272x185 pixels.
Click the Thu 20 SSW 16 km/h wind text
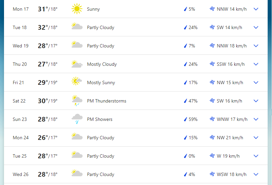coord(231,64)
